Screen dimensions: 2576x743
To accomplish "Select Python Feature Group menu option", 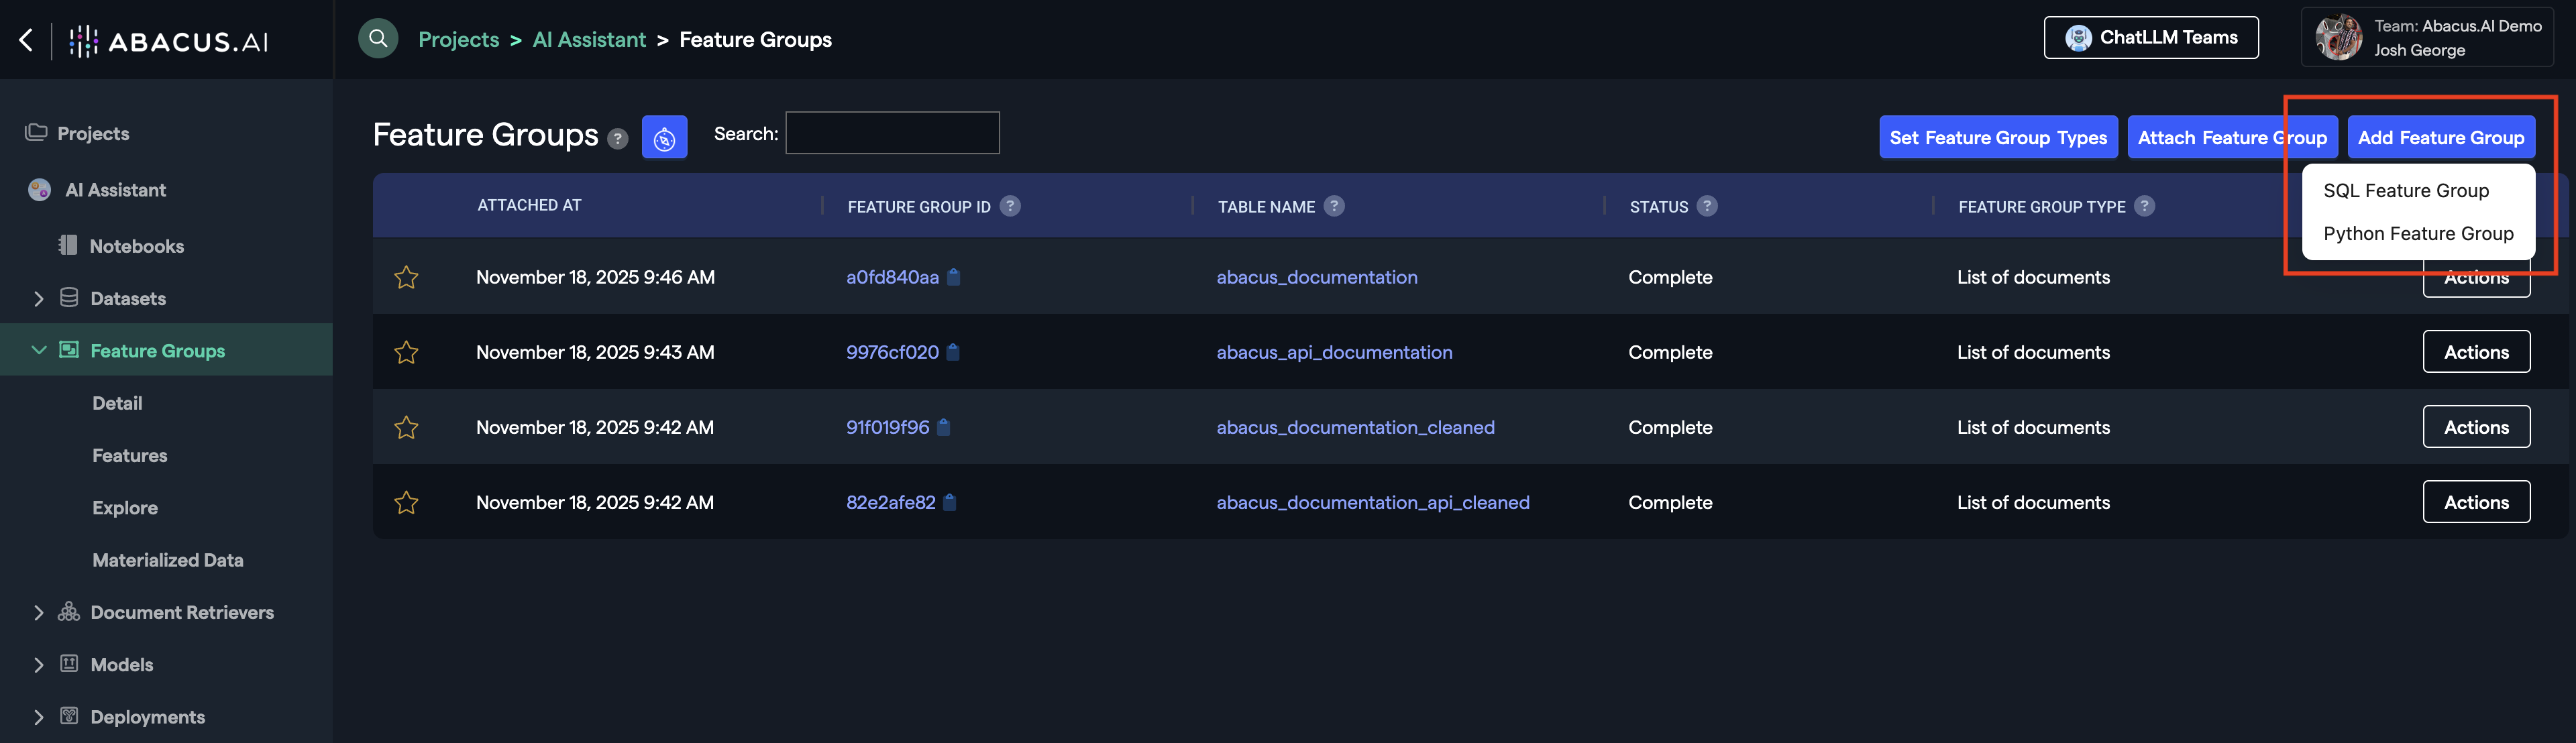I will 2417,234.
